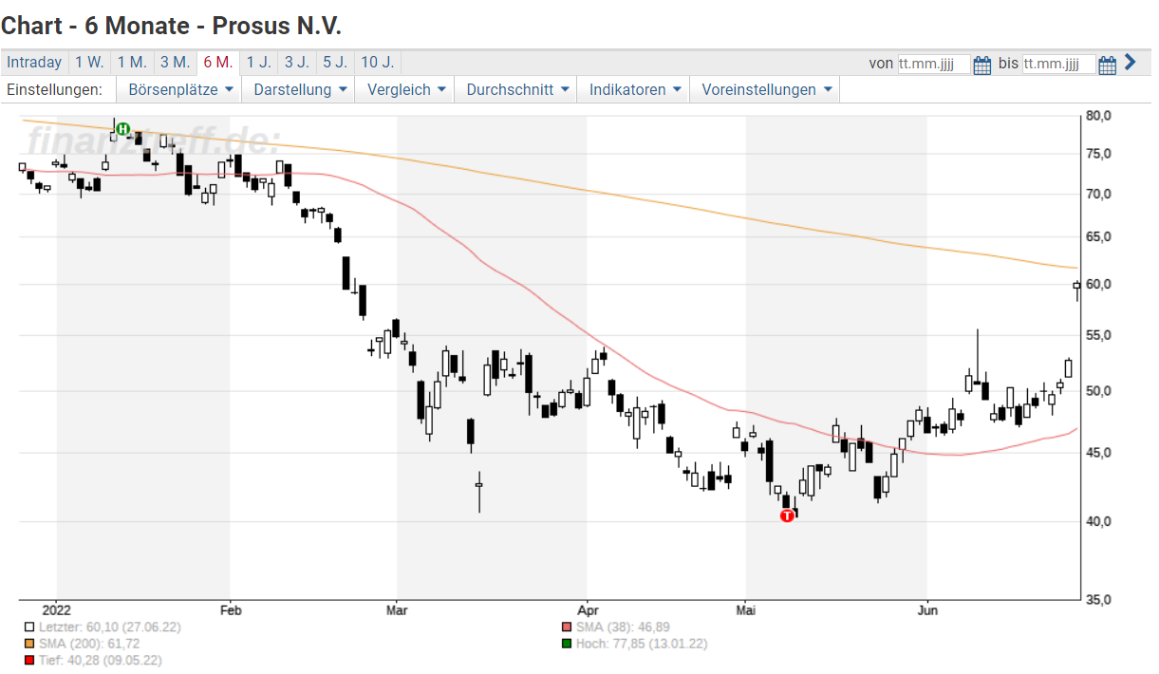The image size is (1159, 674).
Task: Select the 5 J. timeframe tab
Action: 334,63
